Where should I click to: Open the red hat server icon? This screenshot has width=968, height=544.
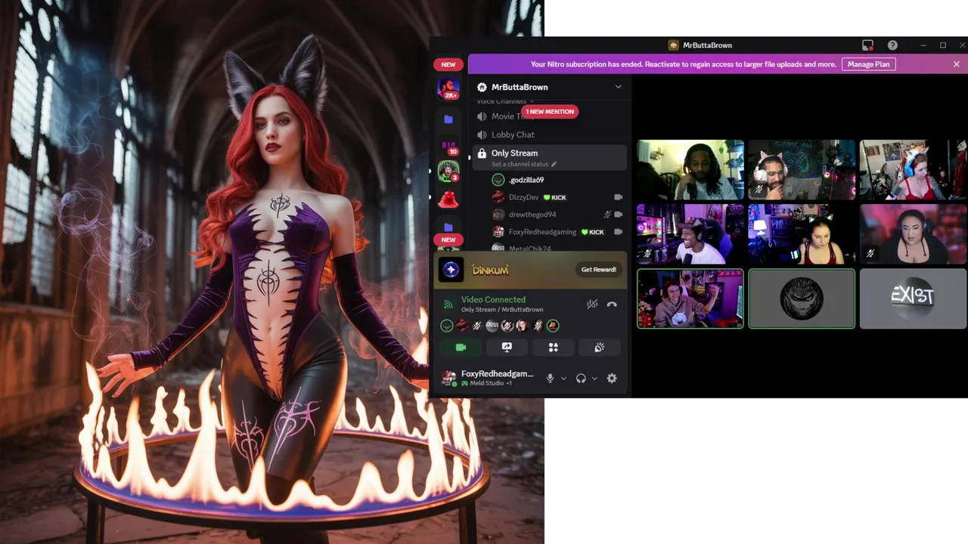coord(448,199)
